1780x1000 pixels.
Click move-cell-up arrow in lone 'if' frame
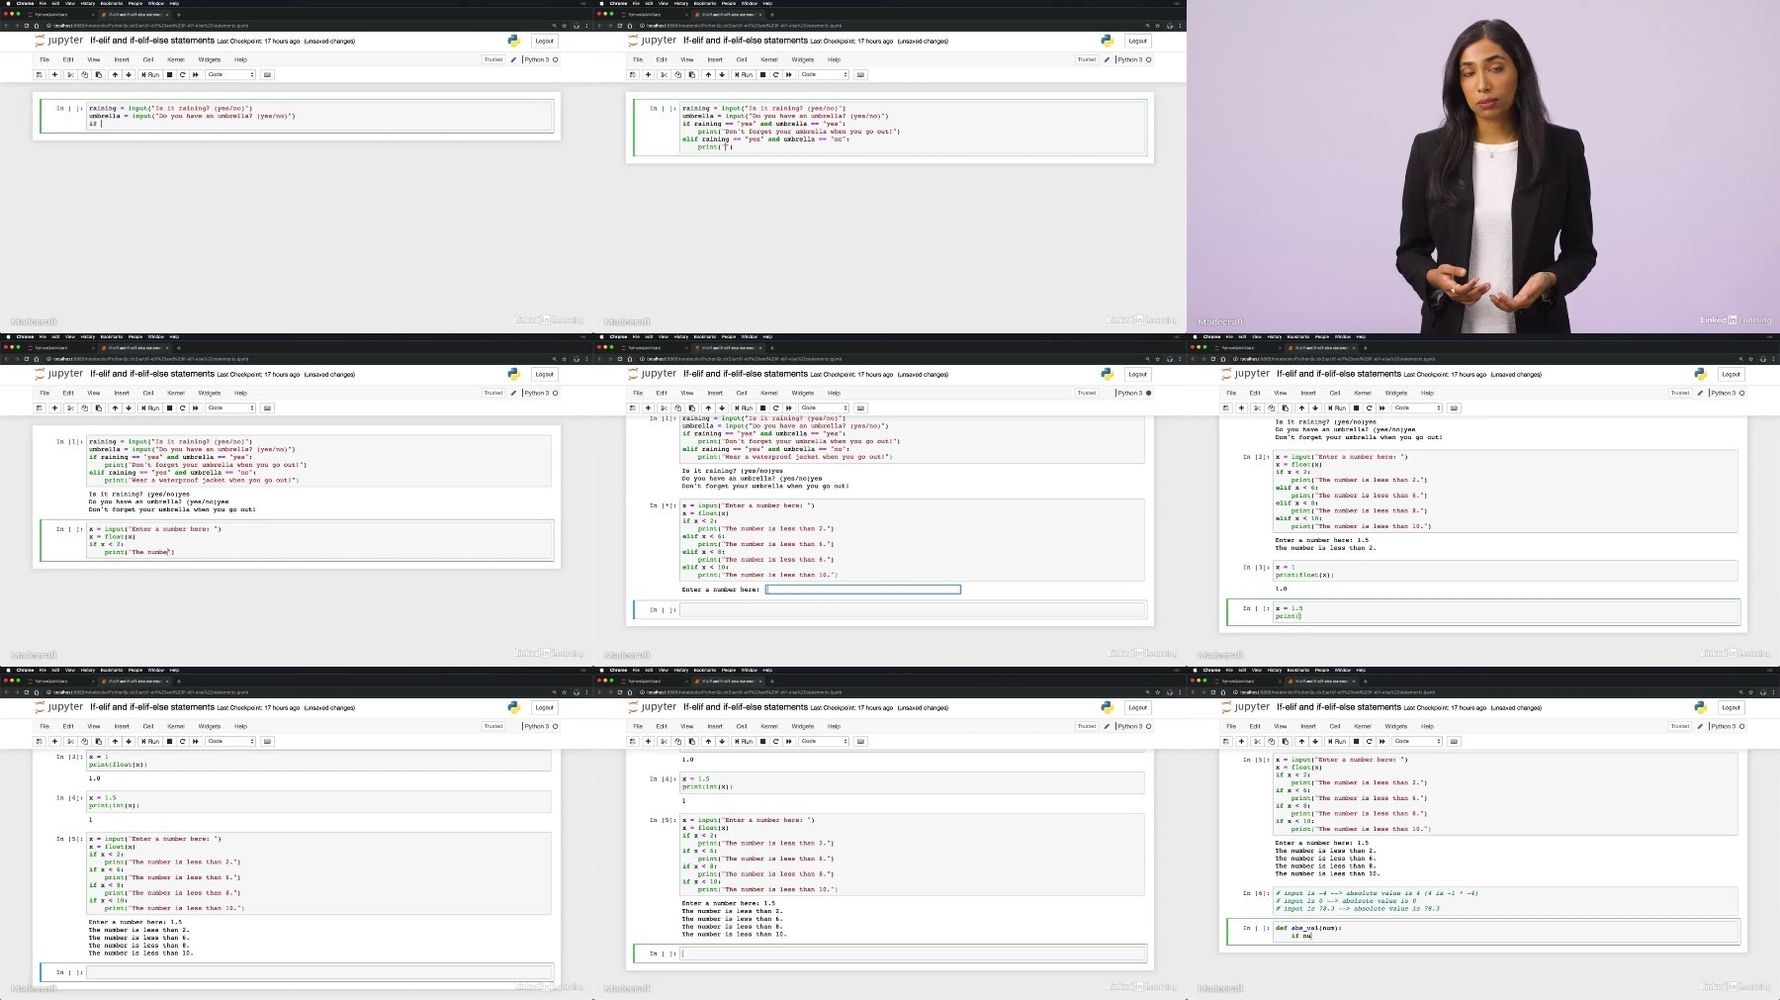click(115, 74)
